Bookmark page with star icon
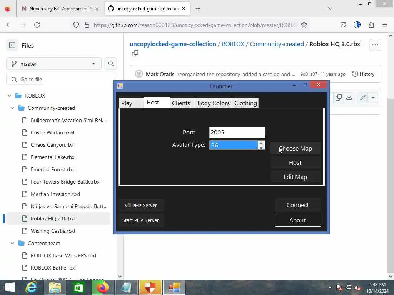394x295 pixels. tap(304, 25)
